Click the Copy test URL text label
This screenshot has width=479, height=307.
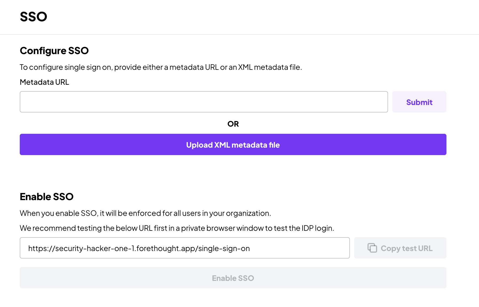point(406,248)
